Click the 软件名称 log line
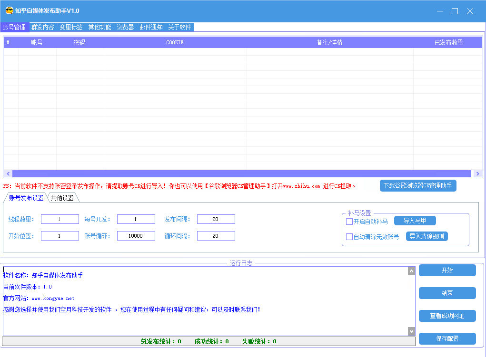 43,276
